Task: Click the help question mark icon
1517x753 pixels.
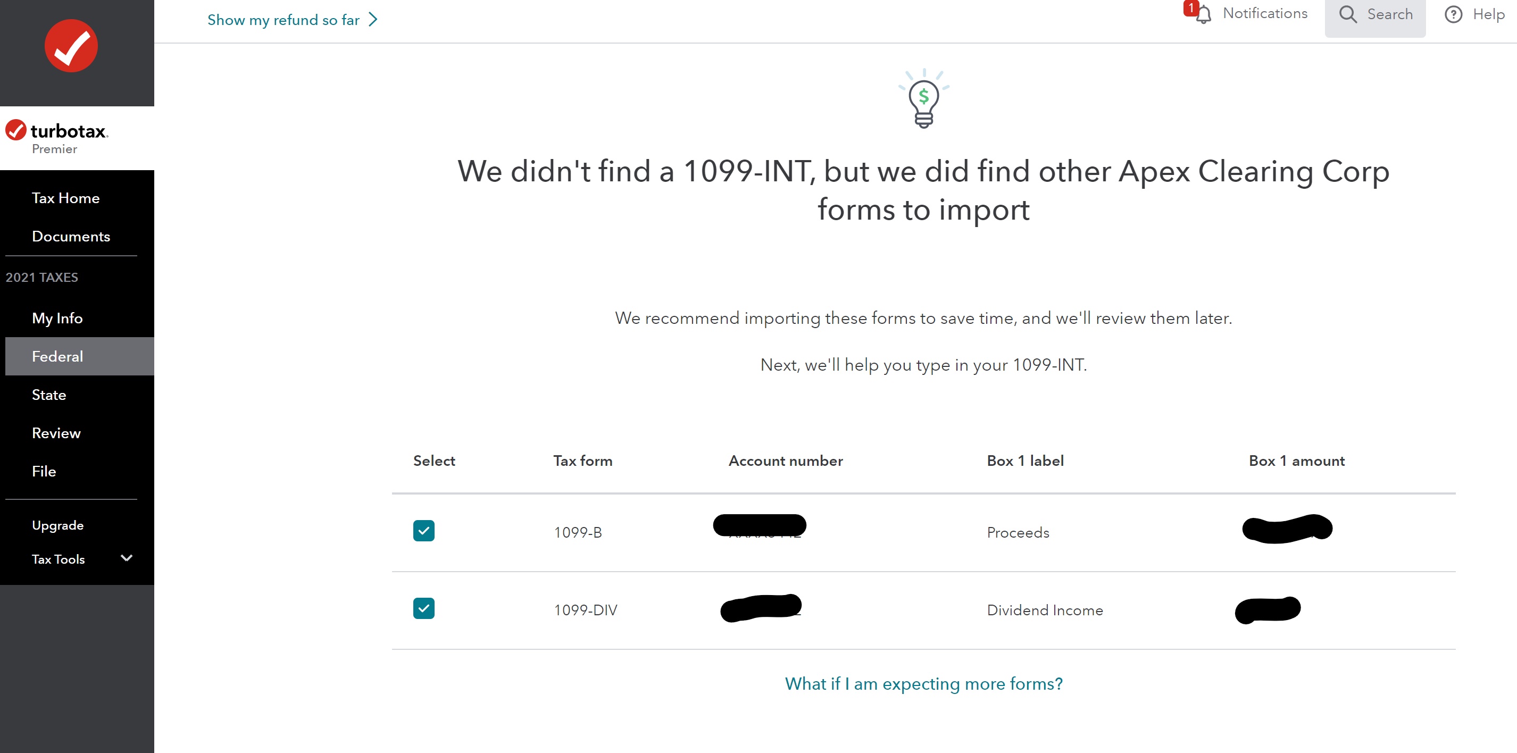Action: (1453, 15)
